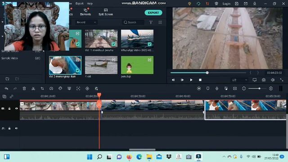This screenshot has height=162, width=288.
Task: Click the subtitle icon in timeline toolbar
Action: click(x=235, y=89)
